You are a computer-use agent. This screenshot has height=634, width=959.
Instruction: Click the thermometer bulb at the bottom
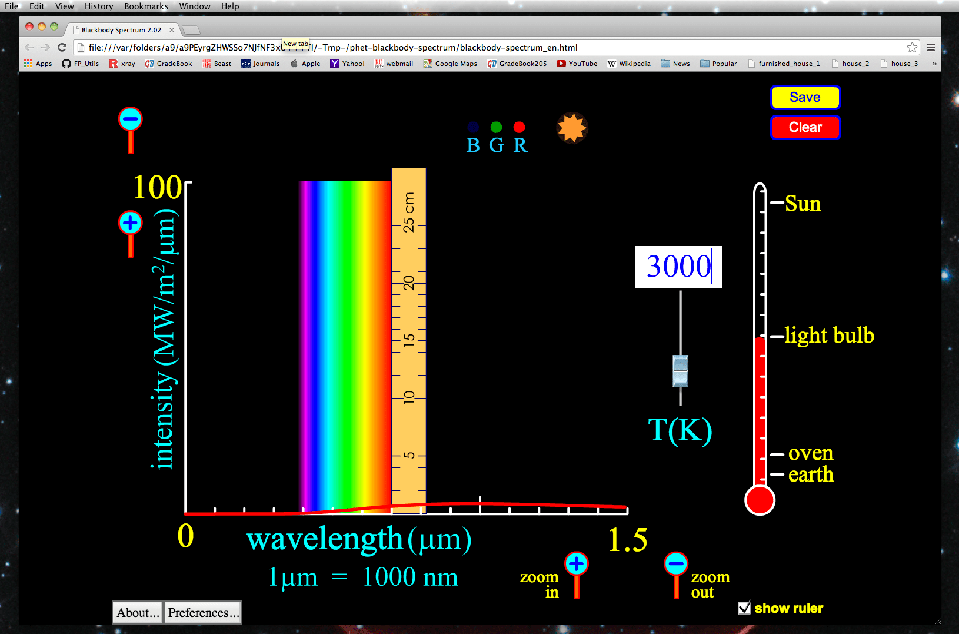pos(759,500)
